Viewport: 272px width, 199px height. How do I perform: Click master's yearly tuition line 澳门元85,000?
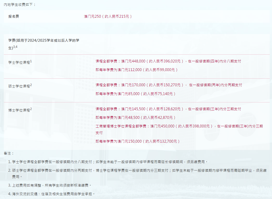click(x=135, y=94)
